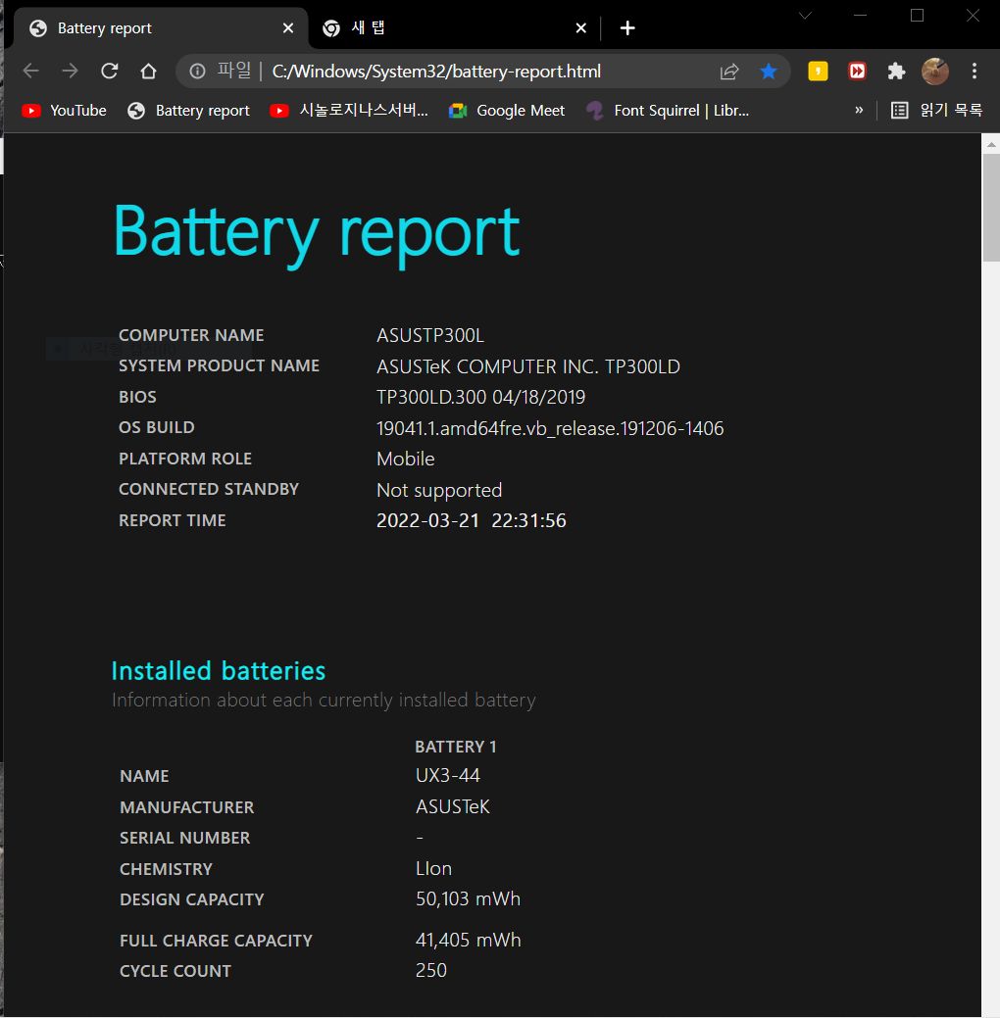
Task: Click the CONNECTED STANDBY label
Action: (209, 490)
